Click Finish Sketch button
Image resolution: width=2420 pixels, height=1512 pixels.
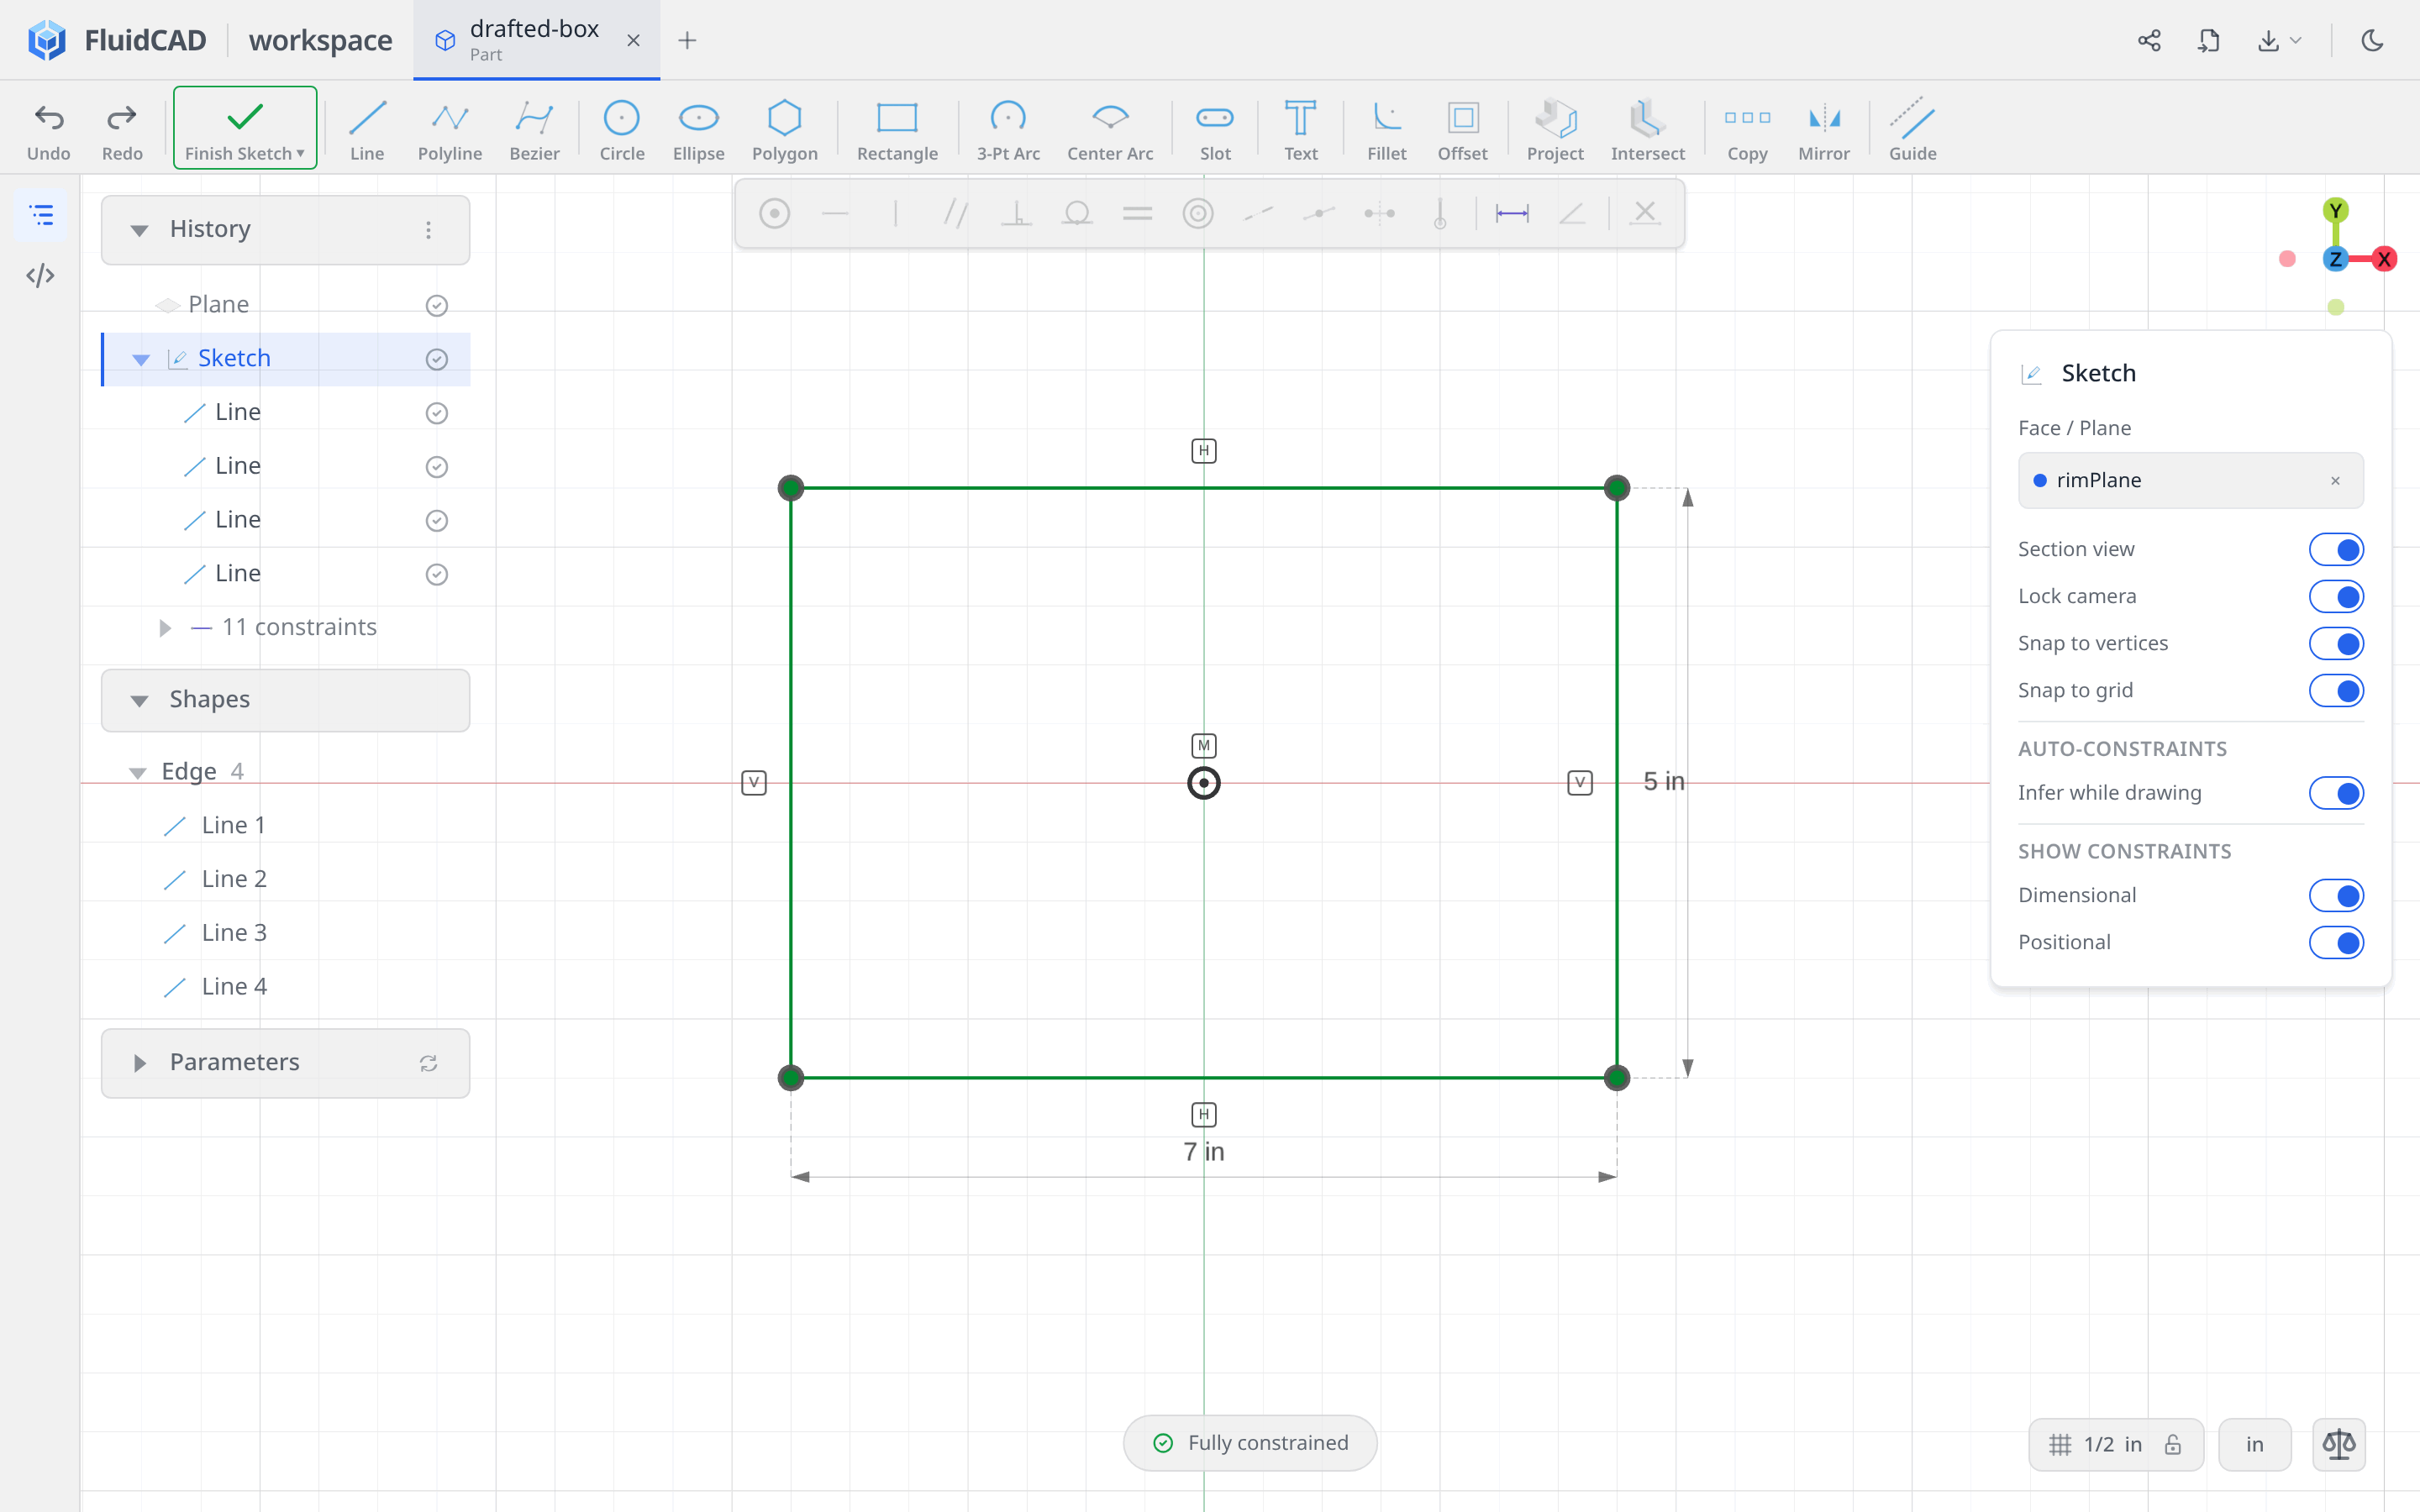coord(245,128)
